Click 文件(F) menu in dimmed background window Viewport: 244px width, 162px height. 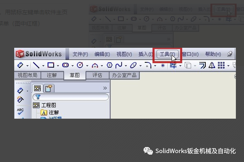[x=147, y=9]
